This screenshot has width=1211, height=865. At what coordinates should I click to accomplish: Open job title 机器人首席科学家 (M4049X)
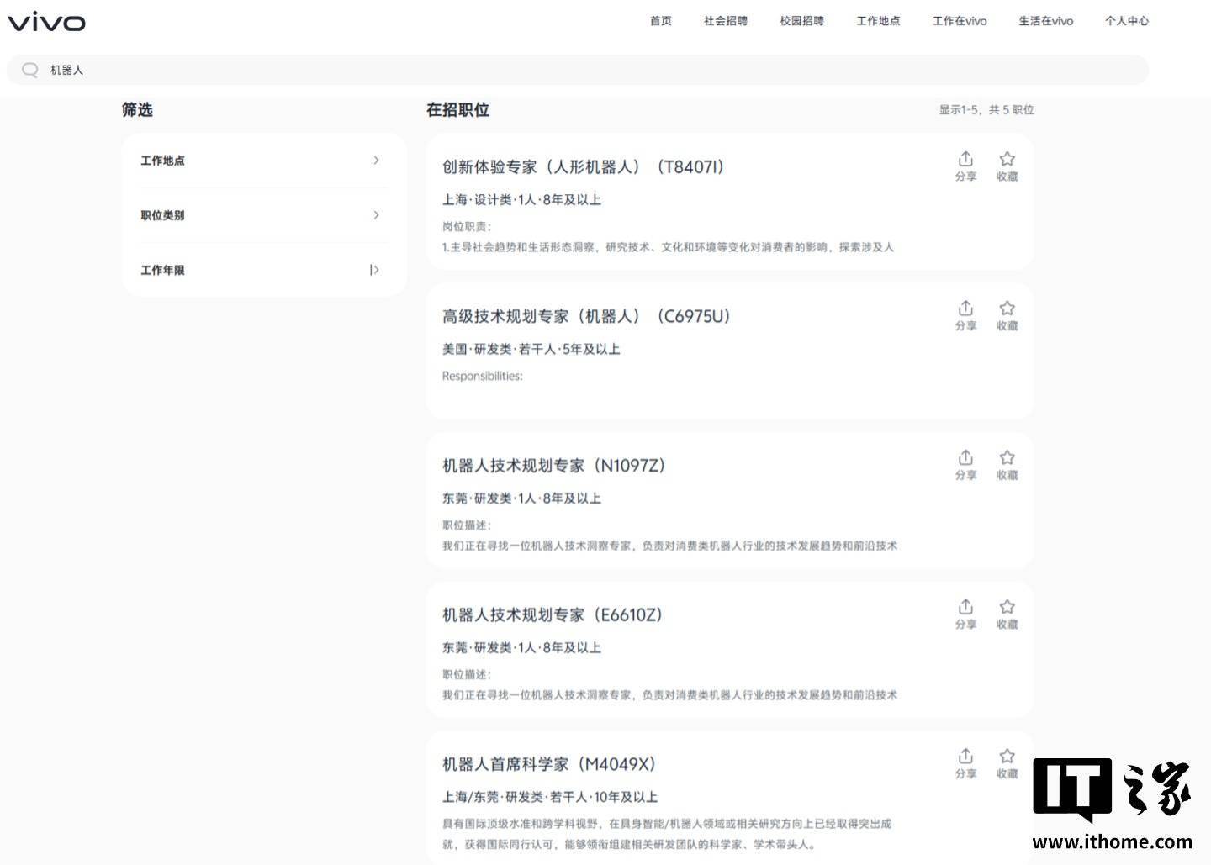tap(548, 764)
